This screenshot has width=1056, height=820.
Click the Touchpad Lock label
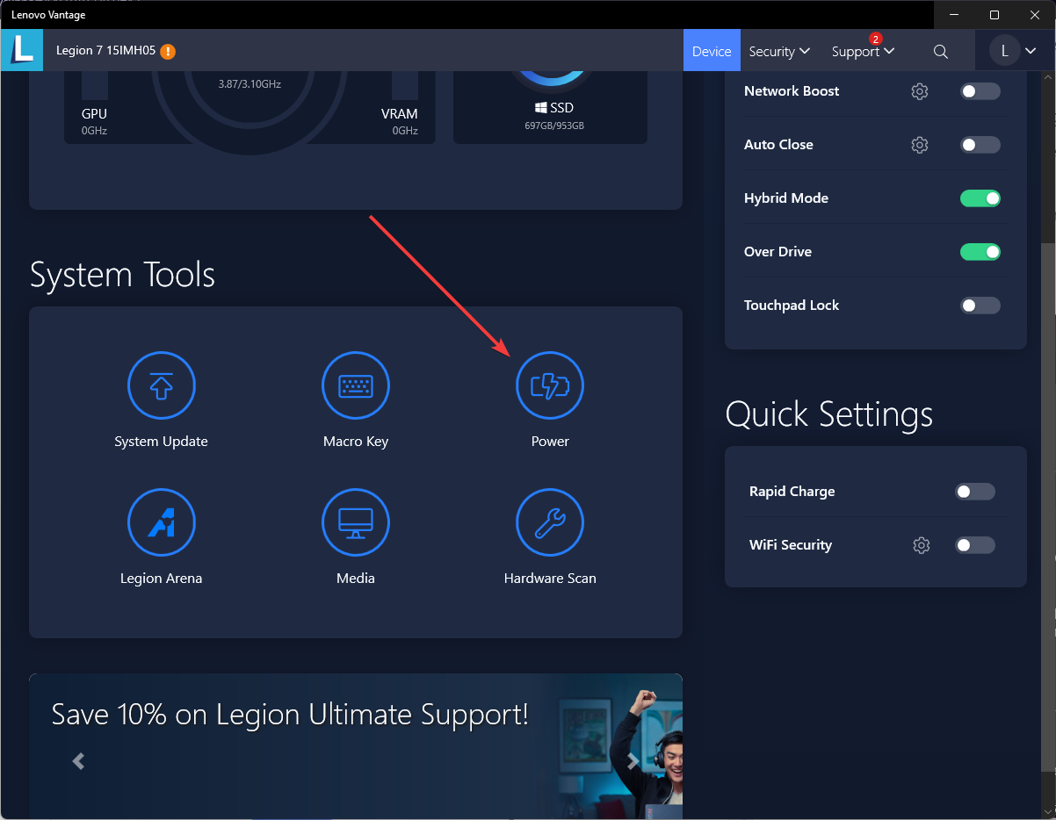click(792, 306)
